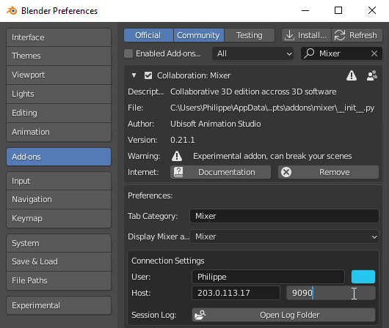
Task: Click the Ubisoft Animation Studio author text
Action: coord(216,124)
